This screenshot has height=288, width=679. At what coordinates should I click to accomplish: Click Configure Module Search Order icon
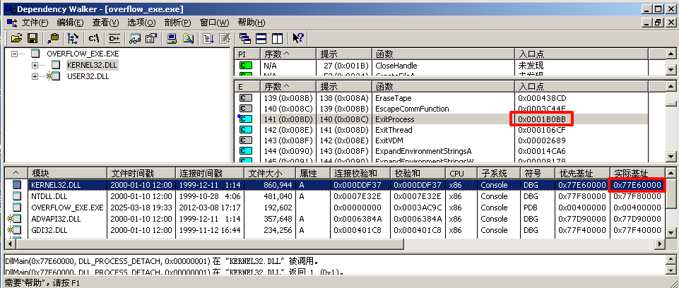click(187, 39)
